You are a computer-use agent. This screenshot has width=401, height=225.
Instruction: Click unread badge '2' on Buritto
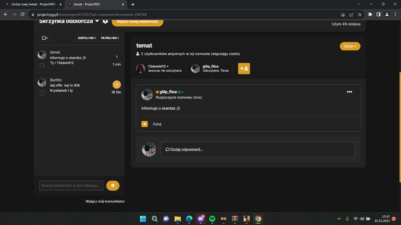pos(117,84)
